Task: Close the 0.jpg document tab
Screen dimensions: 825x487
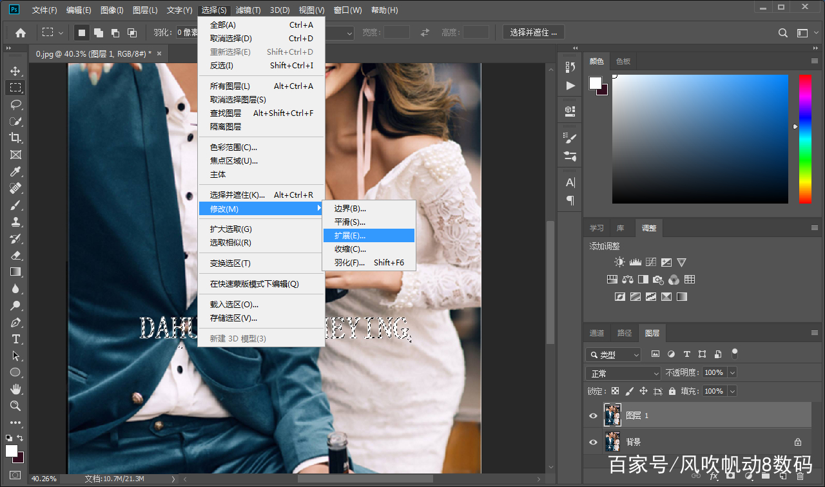Action: click(x=159, y=53)
